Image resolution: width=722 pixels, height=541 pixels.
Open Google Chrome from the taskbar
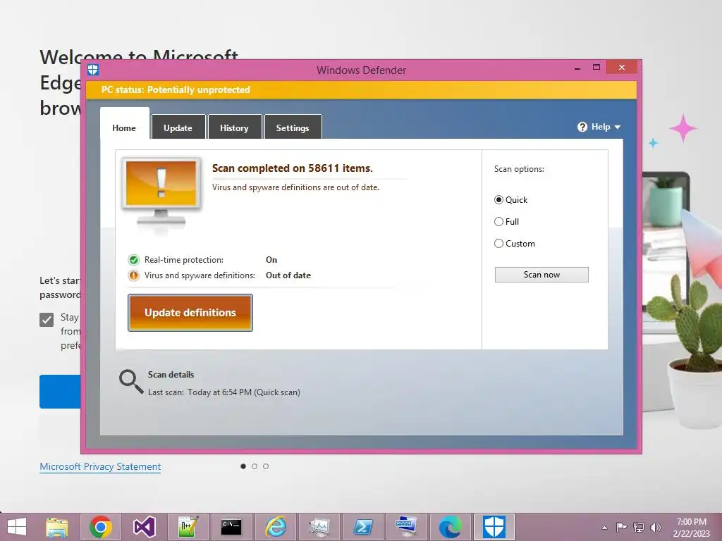[x=101, y=527]
